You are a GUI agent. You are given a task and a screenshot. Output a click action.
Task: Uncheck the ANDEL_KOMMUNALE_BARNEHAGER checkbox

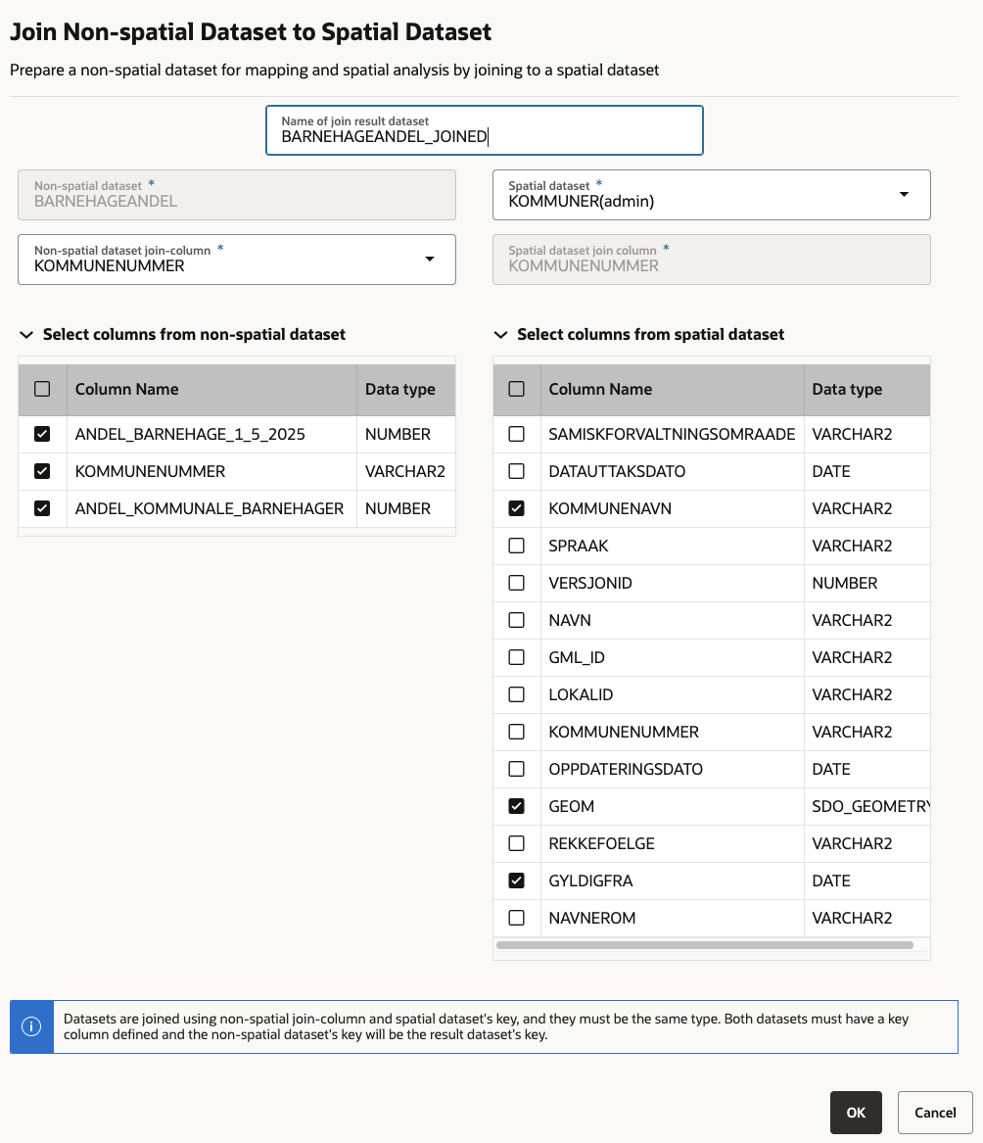click(42, 508)
